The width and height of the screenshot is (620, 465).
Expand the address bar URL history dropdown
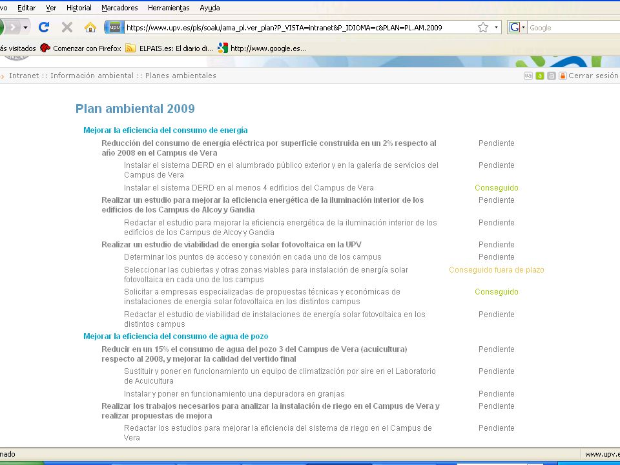tap(496, 27)
